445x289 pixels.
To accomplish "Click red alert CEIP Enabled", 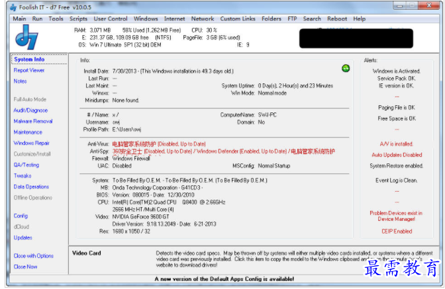I will [397, 231].
